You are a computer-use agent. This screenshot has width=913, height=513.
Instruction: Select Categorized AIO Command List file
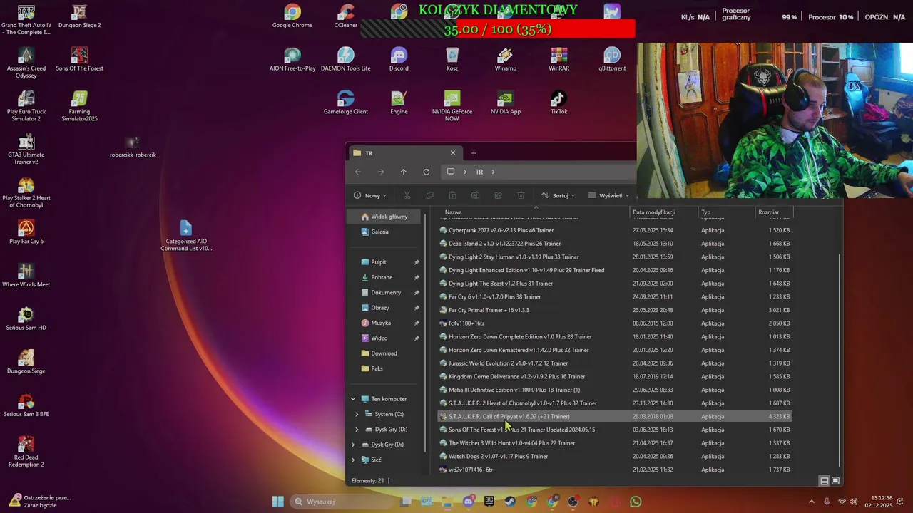[186, 236]
